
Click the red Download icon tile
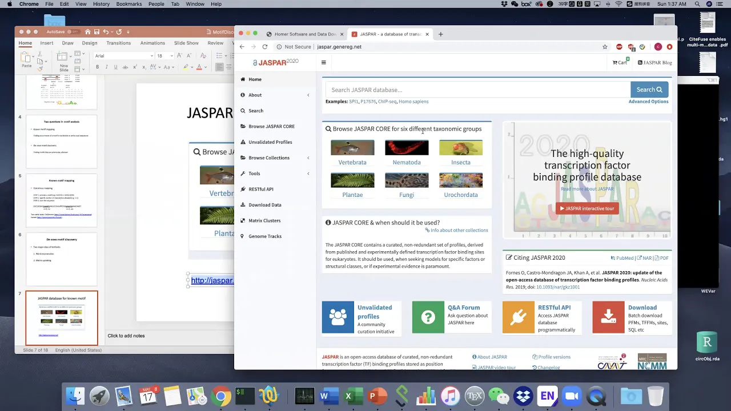tap(609, 317)
